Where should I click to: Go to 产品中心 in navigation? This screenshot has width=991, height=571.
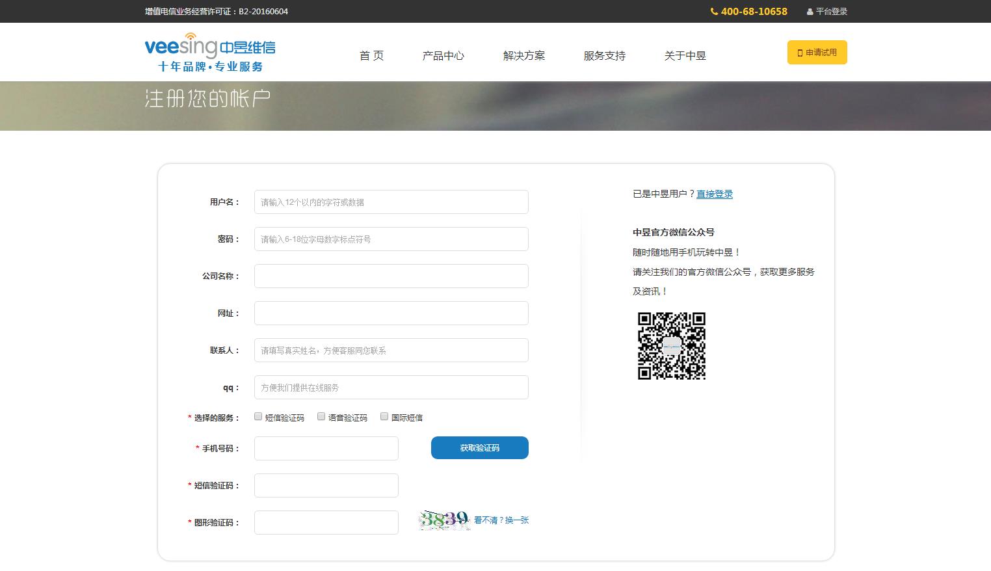[443, 56]
